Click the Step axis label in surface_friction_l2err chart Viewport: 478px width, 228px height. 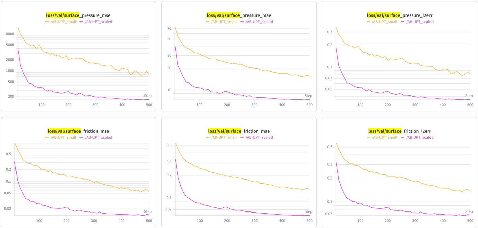[469, 212]
